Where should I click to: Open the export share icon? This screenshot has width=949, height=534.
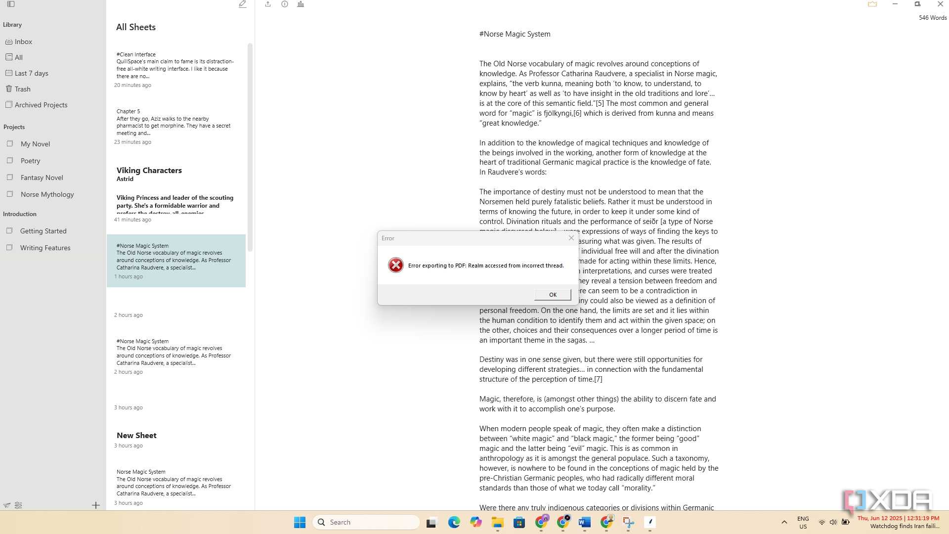[268, 4]
